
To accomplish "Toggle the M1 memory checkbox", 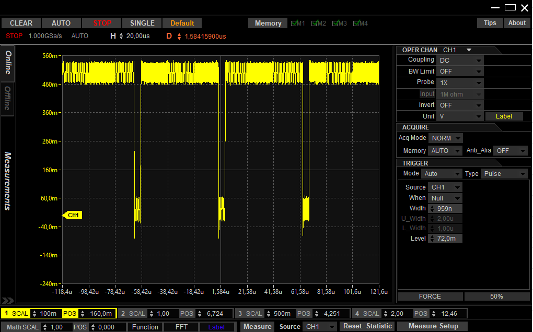I will click(294, 23).
